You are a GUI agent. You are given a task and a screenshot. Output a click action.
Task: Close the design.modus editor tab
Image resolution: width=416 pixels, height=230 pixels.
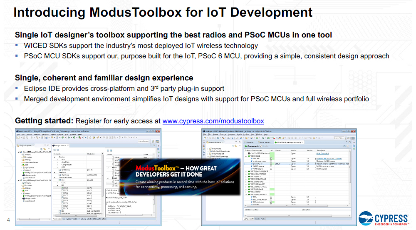point(68,145)
